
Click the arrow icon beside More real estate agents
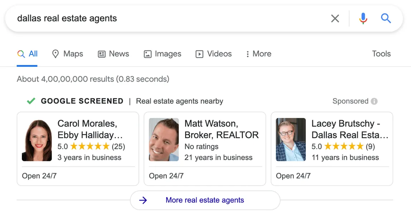pyautogui.click(x=143, y=200)
